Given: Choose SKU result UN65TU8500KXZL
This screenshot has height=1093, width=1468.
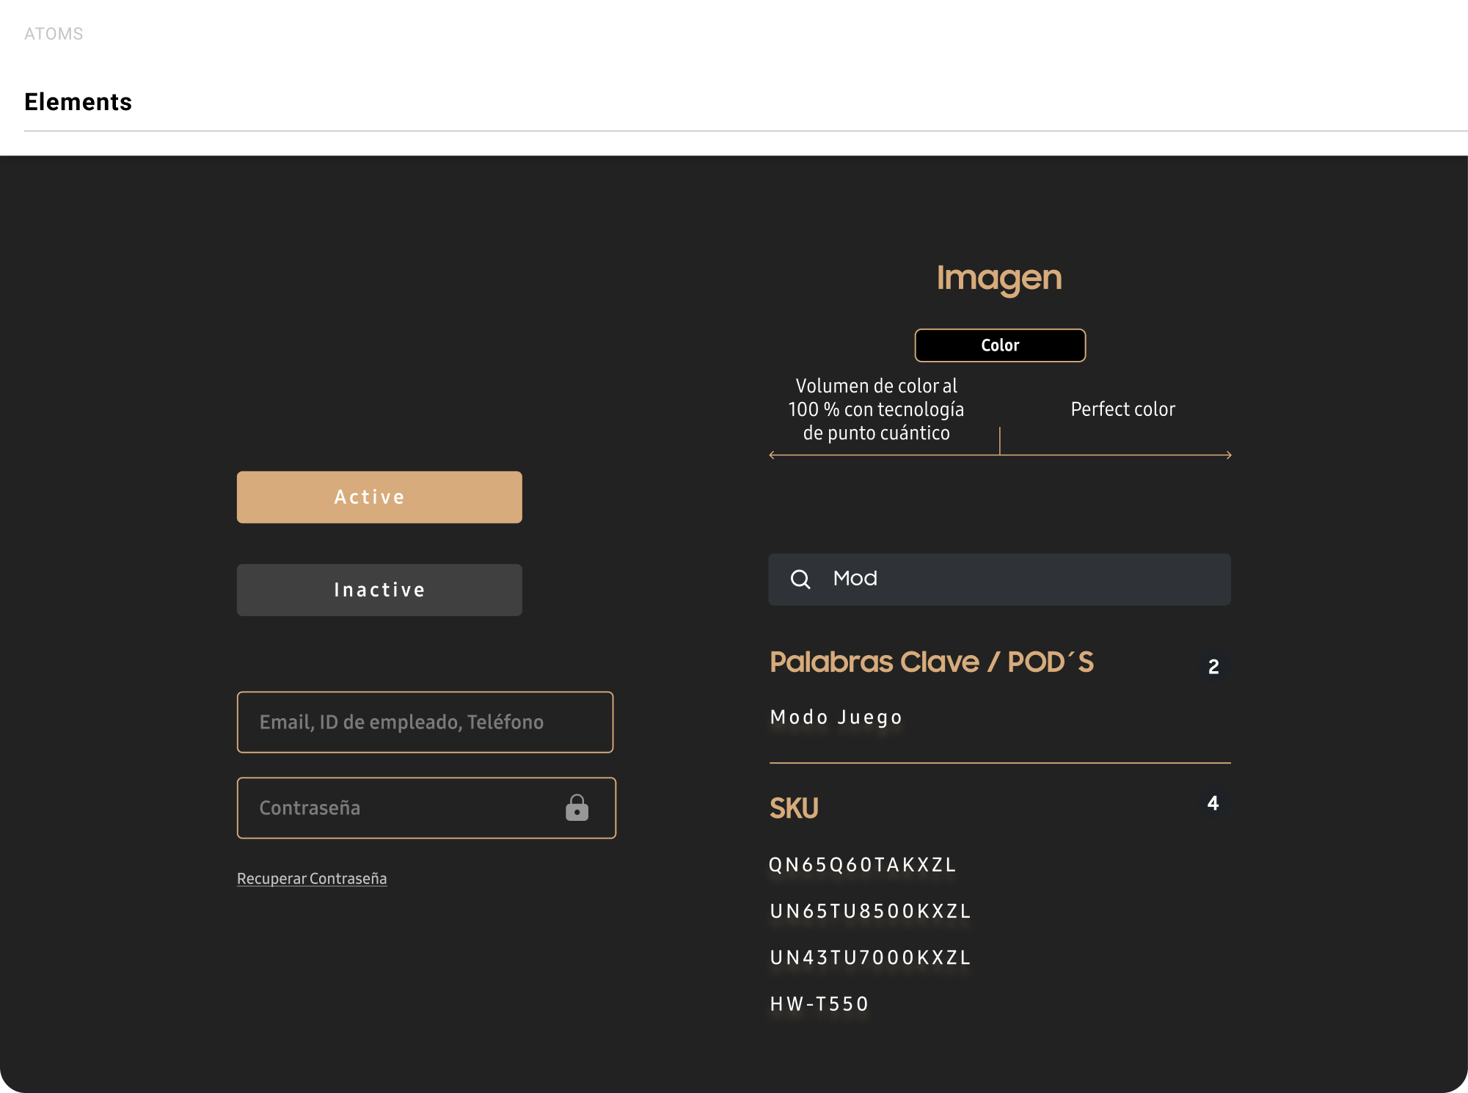Looking at the screenshot, I should pos(870,911).
